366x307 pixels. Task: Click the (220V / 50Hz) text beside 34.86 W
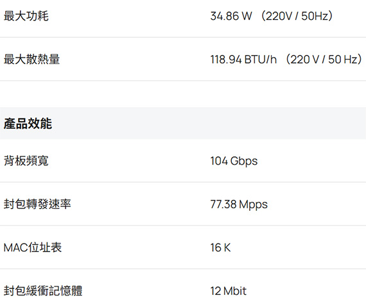(x=297, y=16)
